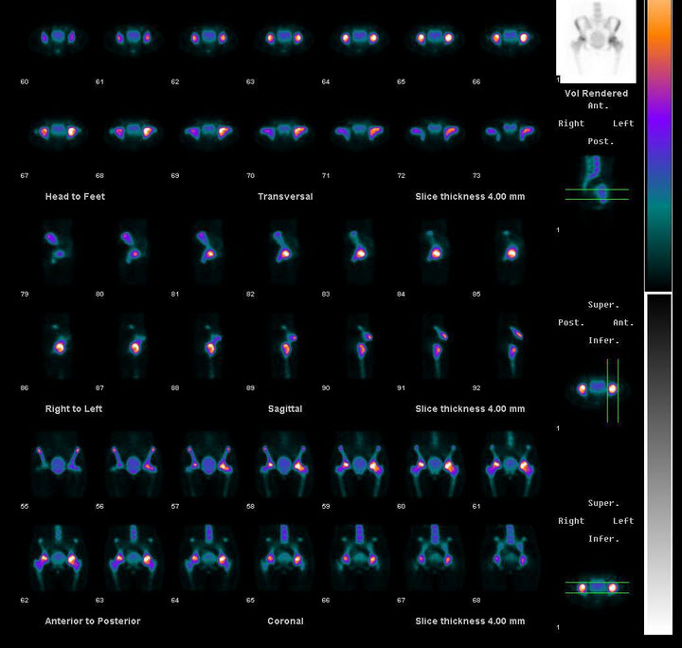This screenshot has width=682, height=648.
Task: Choose sagittal slice 89 thumbnail
Action: click(x=283, y=343)
